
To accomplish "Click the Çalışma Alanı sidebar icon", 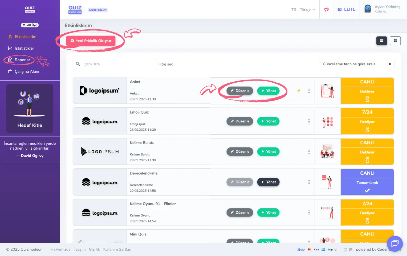I will point(10,71).
